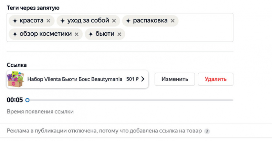Open the 'Набор Vilenta Бьюти Бокс Beautymania' link
Viewport: 272px width, 141px height.
pyautogui.click(x=74, y=79)
